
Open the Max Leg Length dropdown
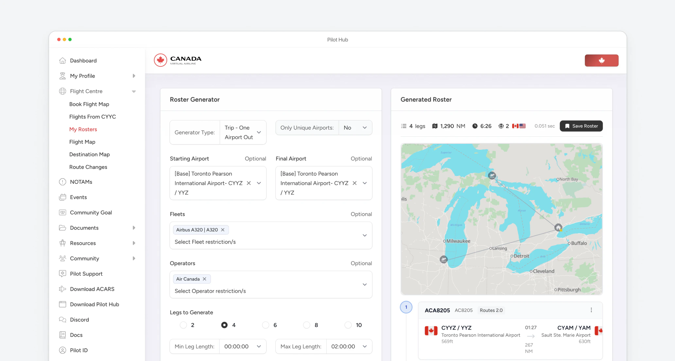coord(349,347)
